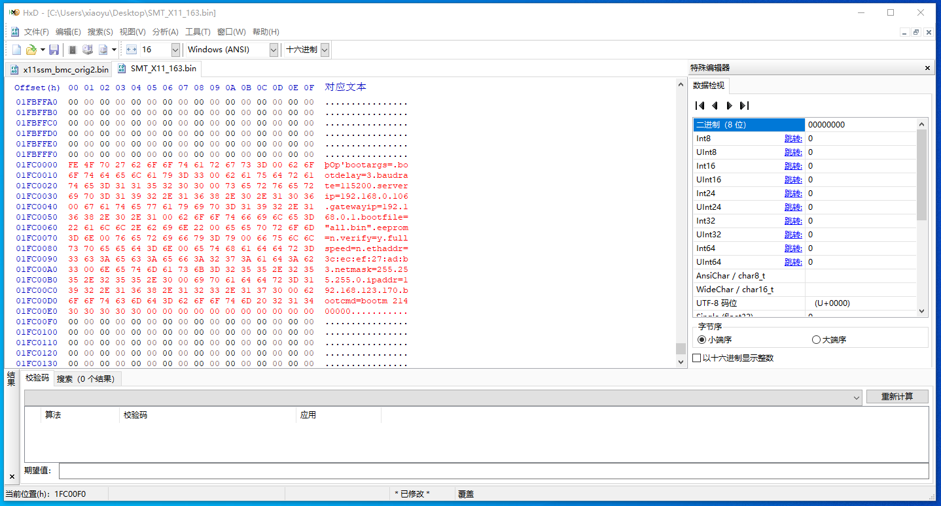The width and height of the screenshot is (941, 506).
Task: Select the 小端序 byte order radio button
Action: 702,340
